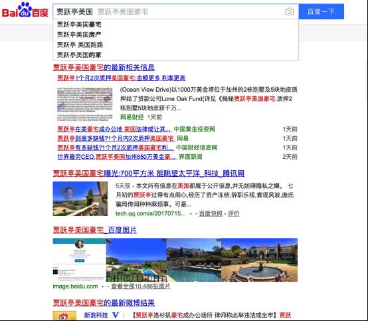
Task: Click 网易财经 source text
Action: (132, 117)
